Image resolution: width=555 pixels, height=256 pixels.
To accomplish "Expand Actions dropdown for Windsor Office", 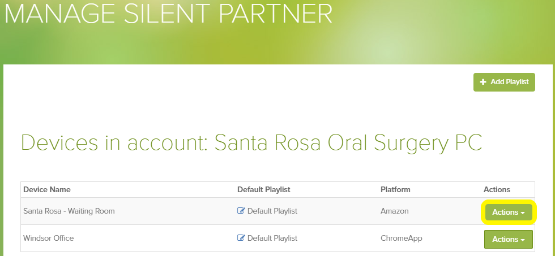I will pyautogui.click(x=509, y=240).
